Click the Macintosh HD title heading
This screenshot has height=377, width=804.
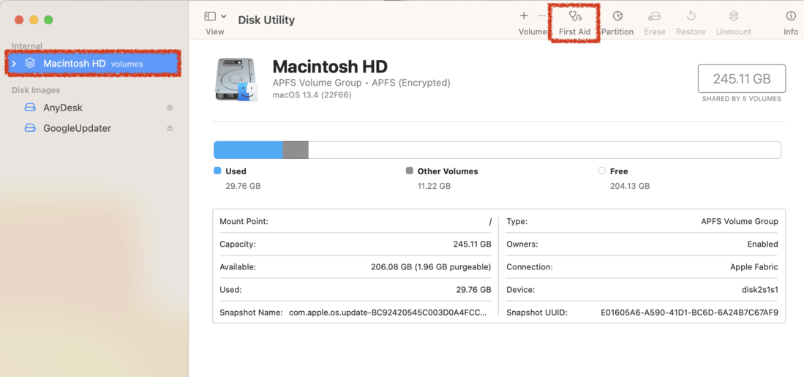pos(330,66)
